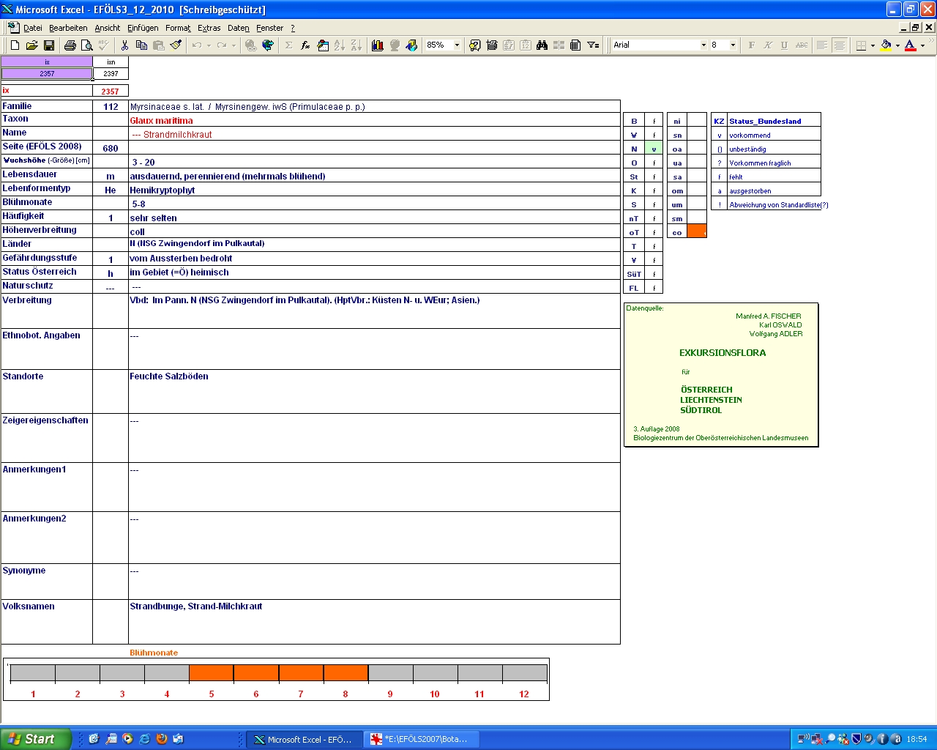Print using the printer icon

click(70, 45)
